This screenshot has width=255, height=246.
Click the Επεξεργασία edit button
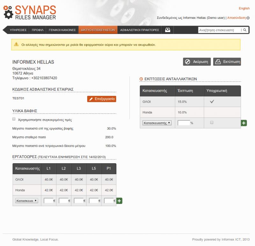[x=102, y=99]
